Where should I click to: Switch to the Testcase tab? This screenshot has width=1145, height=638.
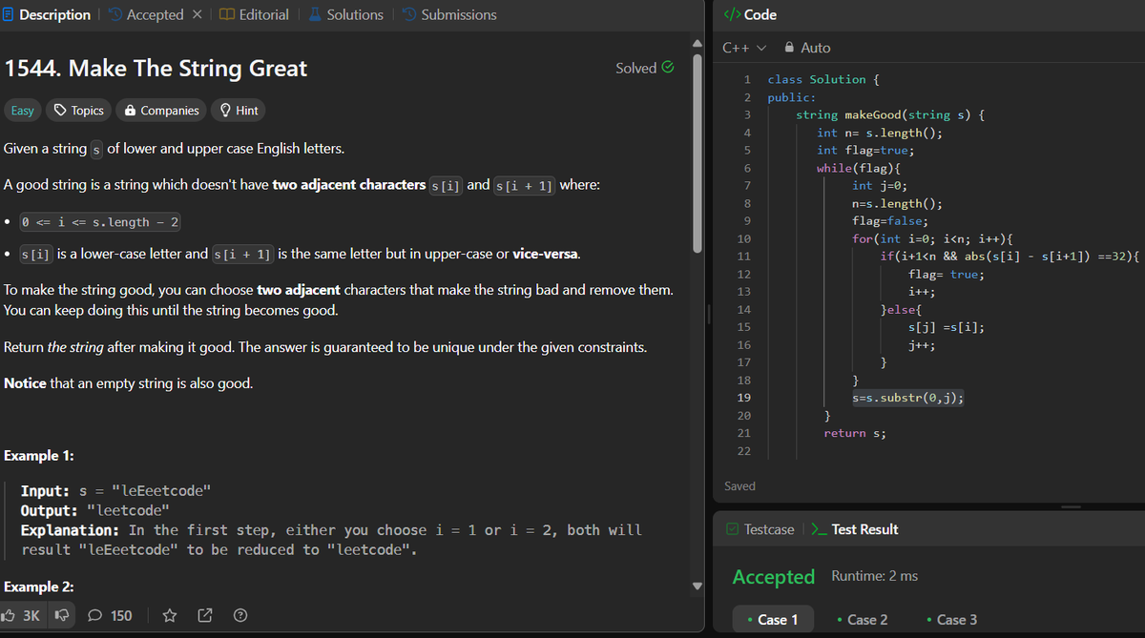pos(760,529)
